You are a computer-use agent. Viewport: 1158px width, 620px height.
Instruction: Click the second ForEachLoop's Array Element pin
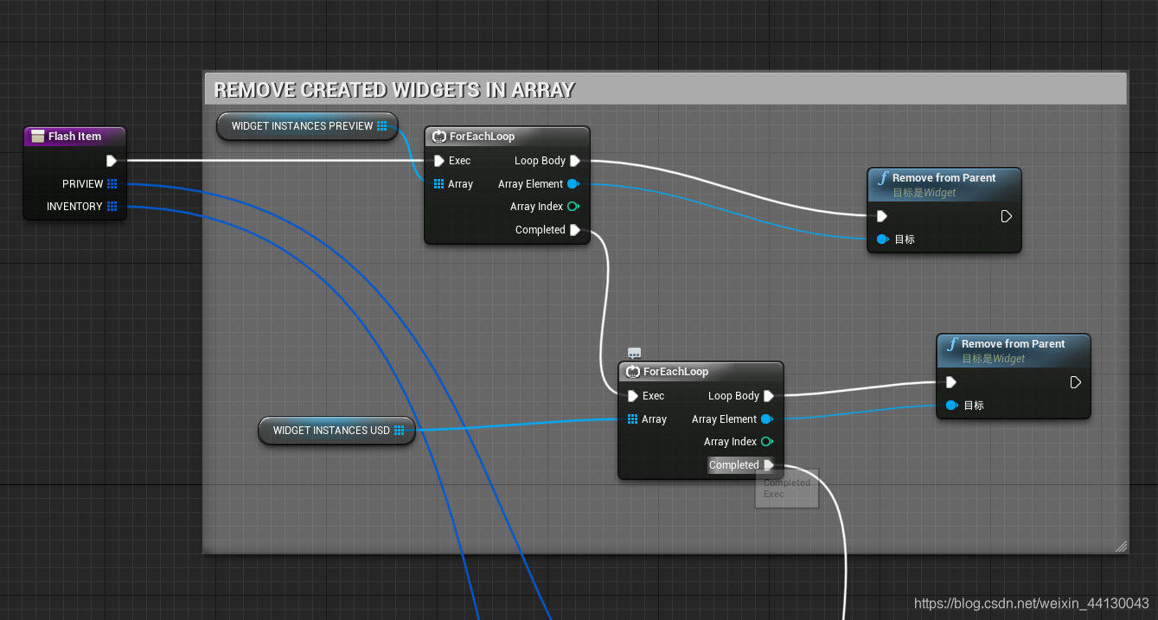click(x=767, y=419)
